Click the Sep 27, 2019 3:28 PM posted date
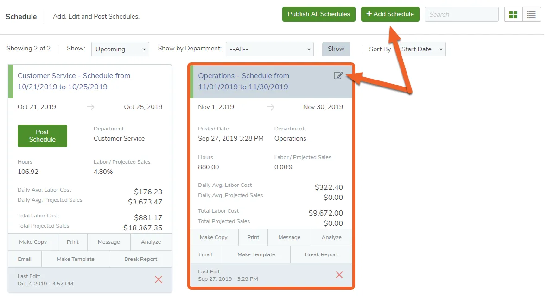Image resolution: width=547 pixels, height=303 pixels. pyautogui.click(x=231, y=139)
